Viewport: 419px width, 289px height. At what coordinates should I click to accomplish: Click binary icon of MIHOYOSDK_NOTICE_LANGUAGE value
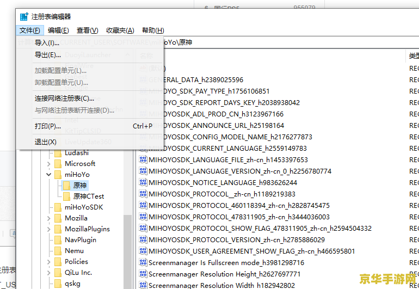(x=143, y=182)
